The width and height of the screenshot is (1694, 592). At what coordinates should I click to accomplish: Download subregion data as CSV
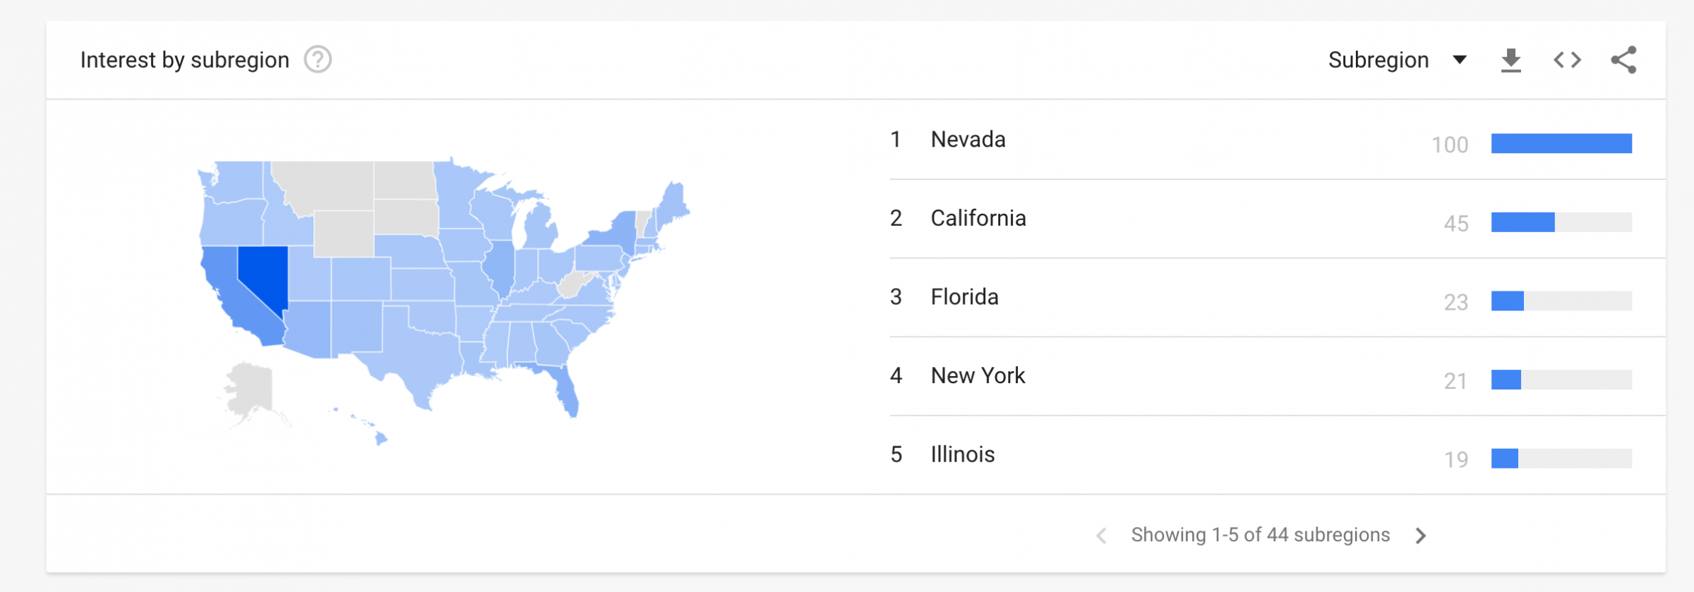[1510, 61]
